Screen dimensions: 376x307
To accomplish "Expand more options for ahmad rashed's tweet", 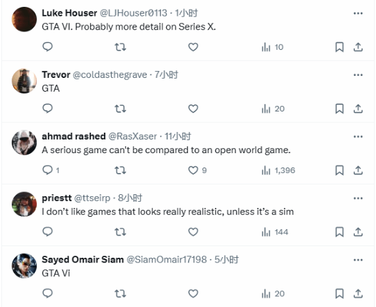I will [358, 137].
